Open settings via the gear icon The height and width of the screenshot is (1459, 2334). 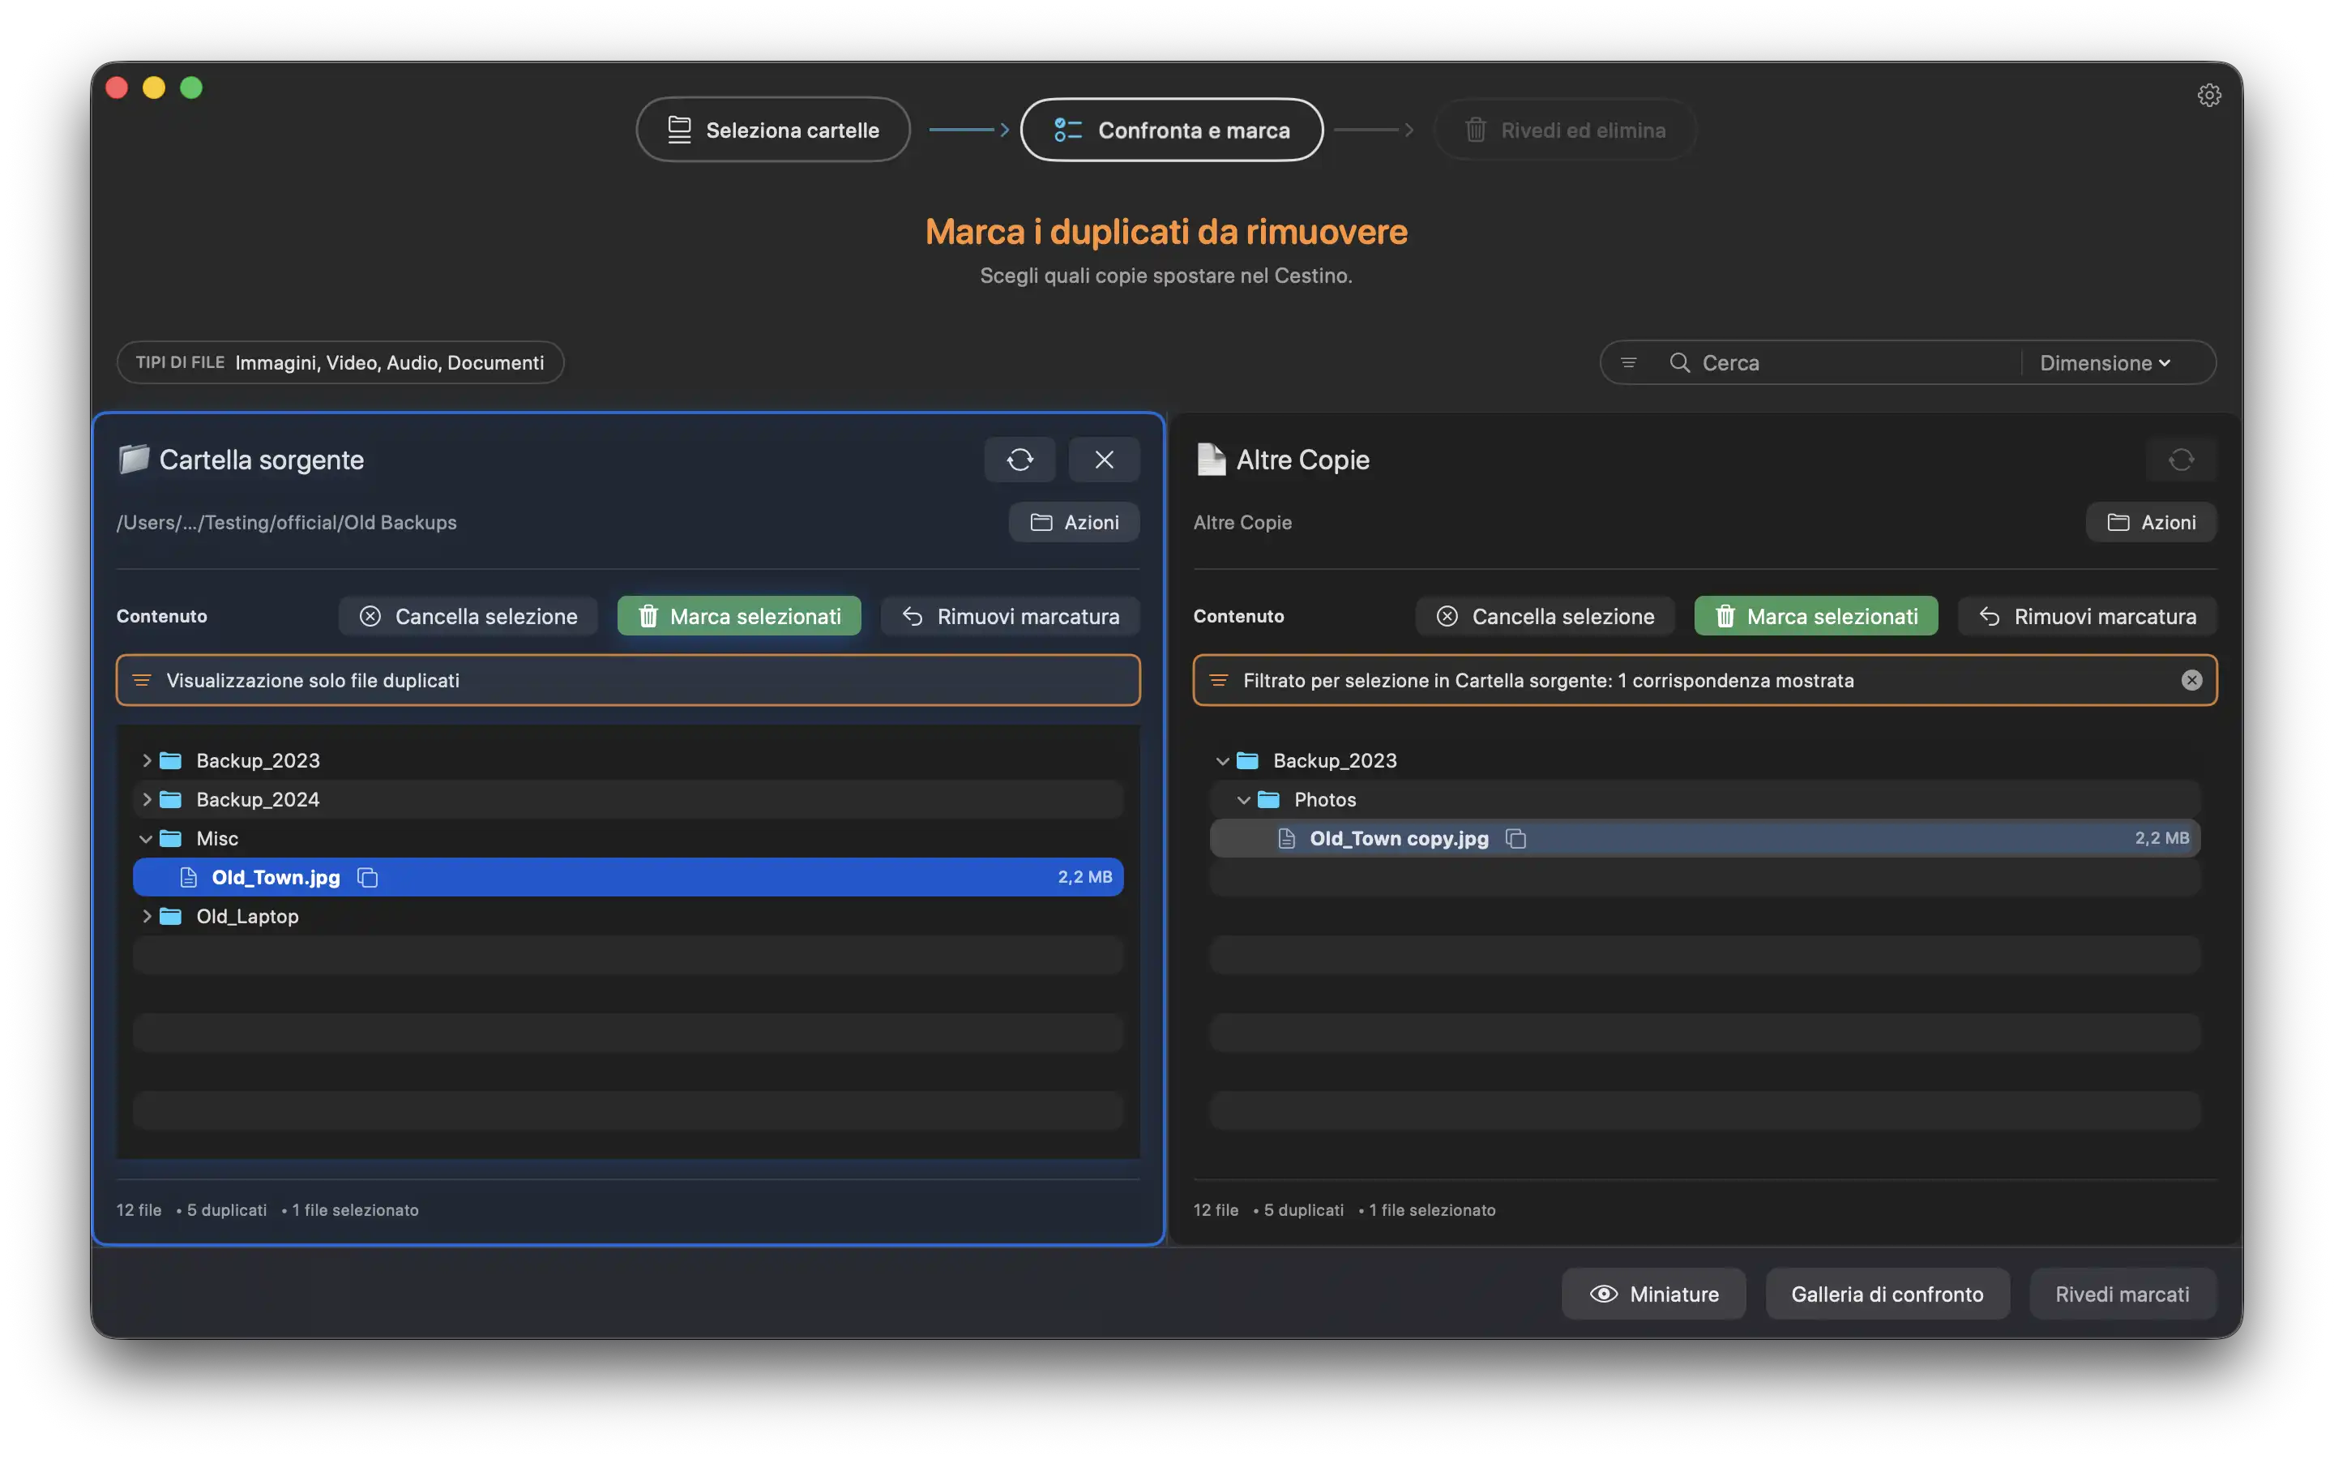(x=2208, y=95)
